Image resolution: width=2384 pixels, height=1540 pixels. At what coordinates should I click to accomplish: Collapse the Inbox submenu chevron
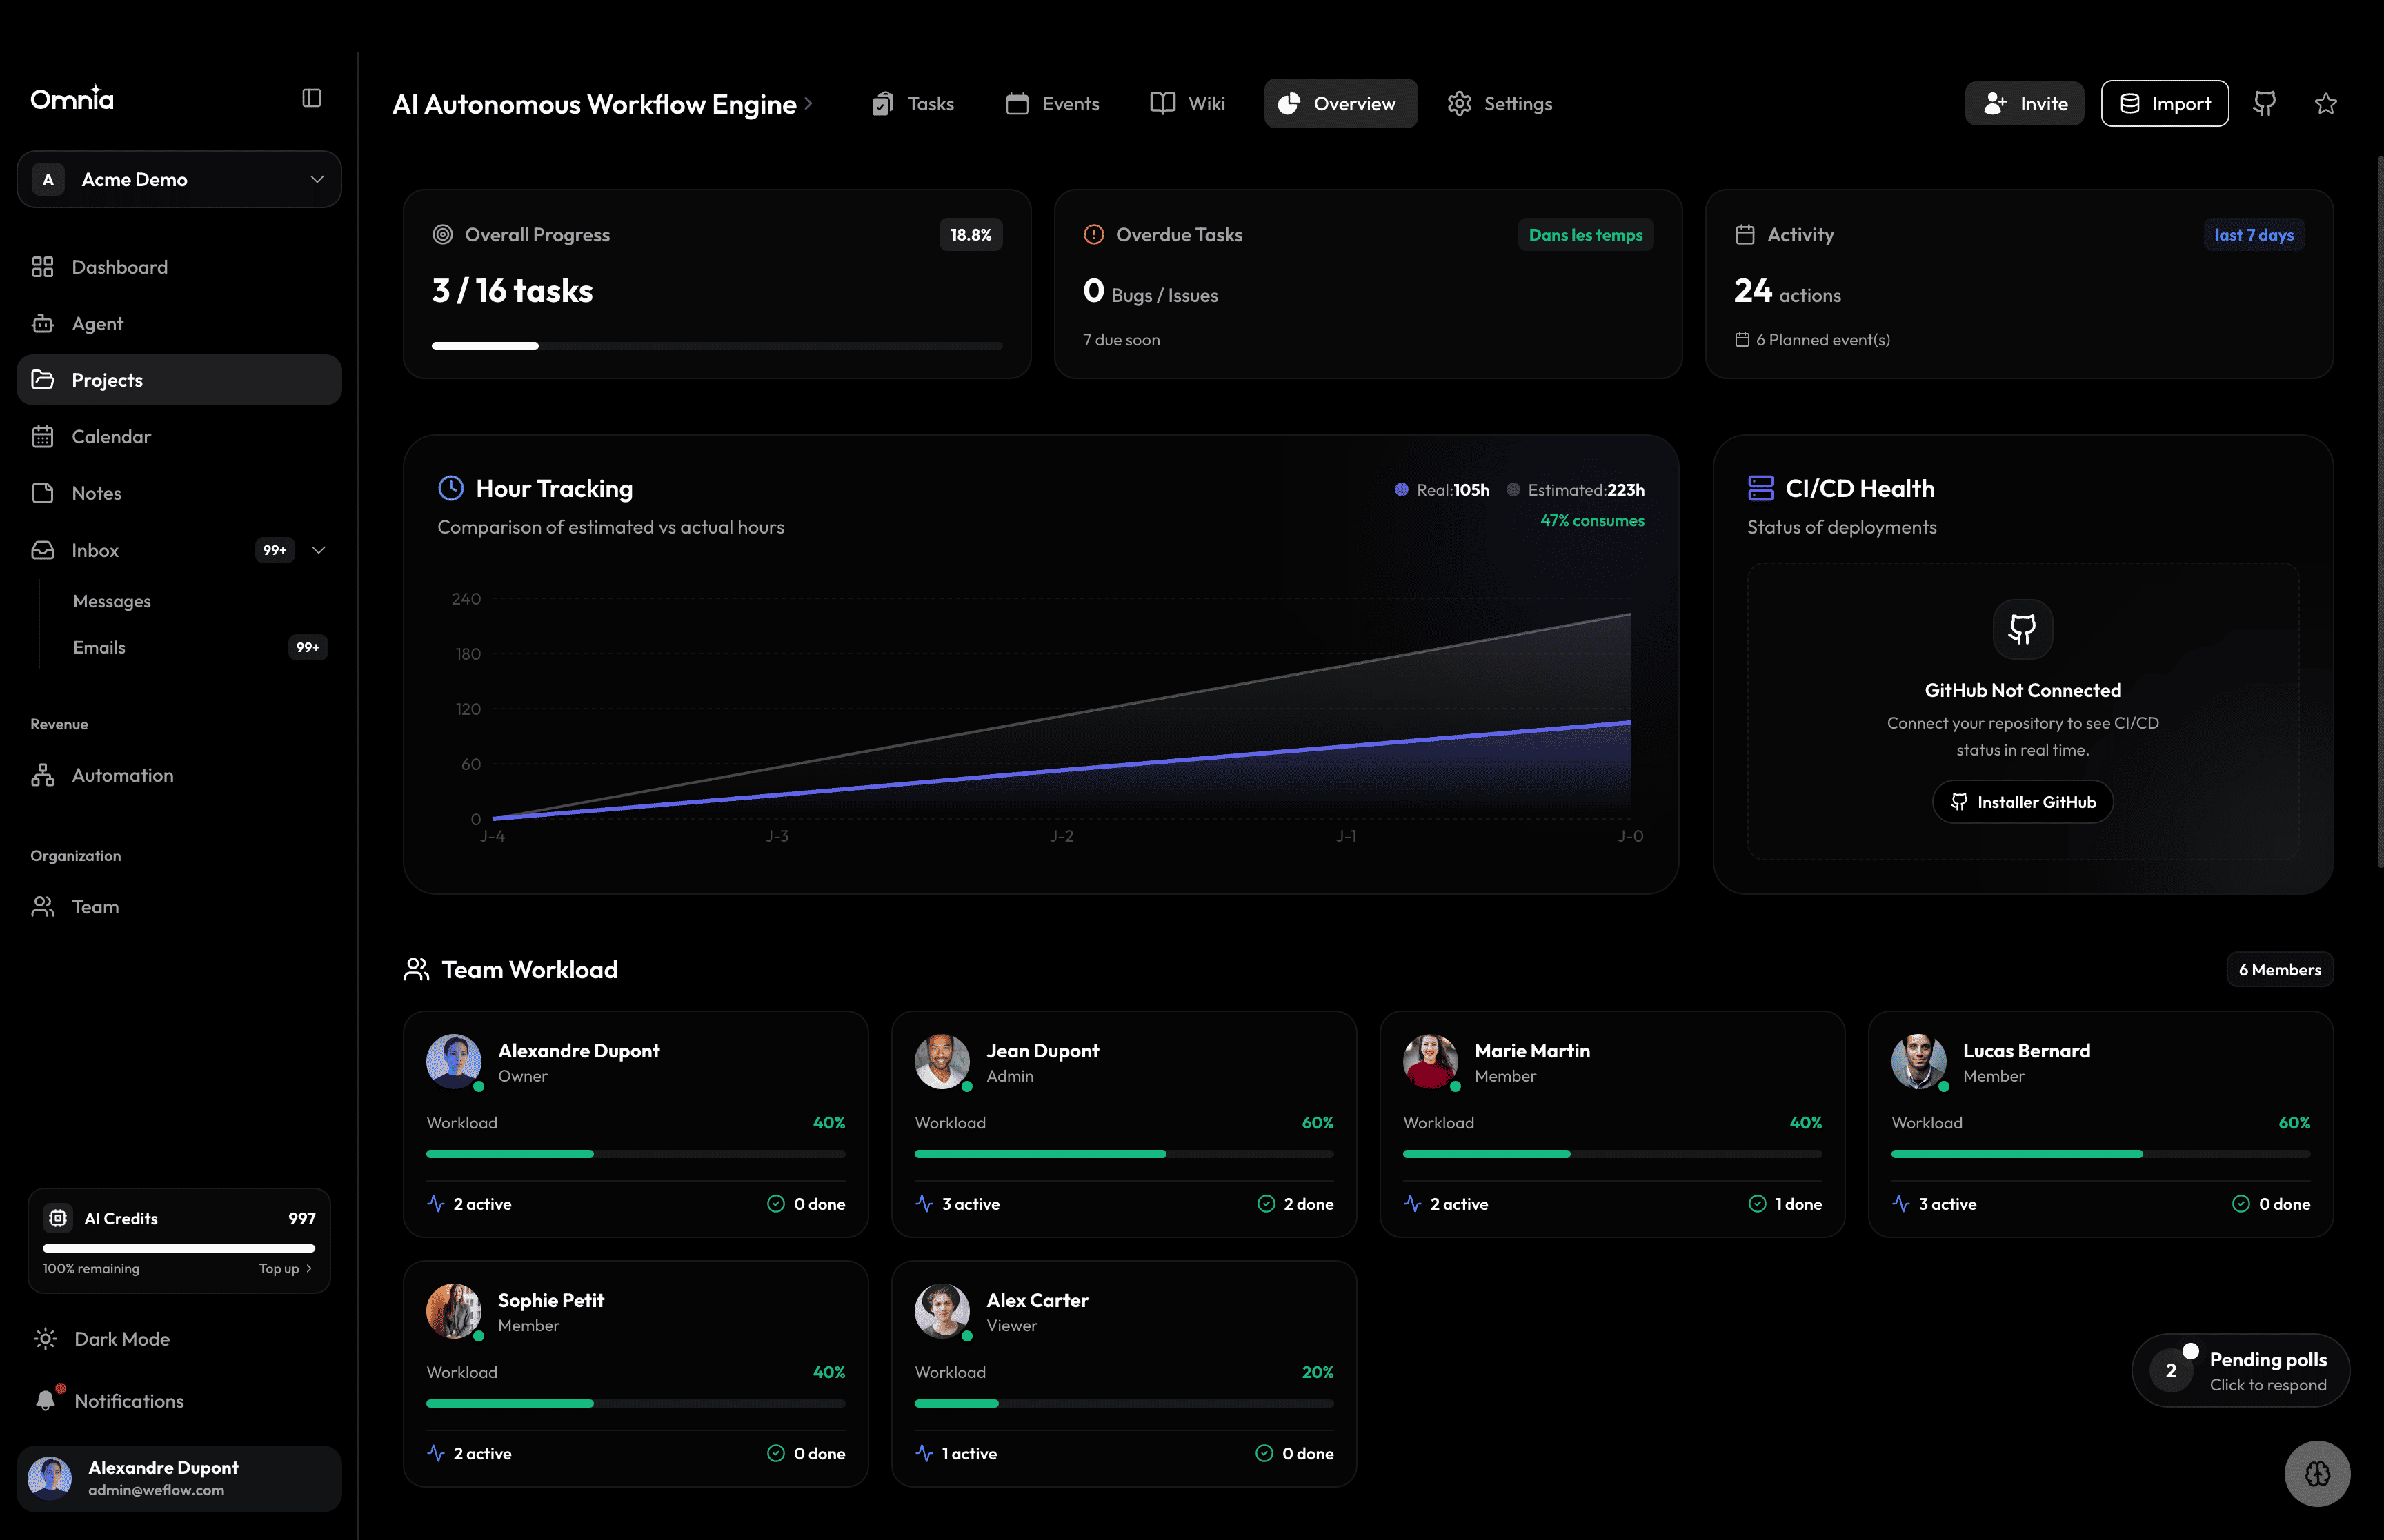[319, 550]
